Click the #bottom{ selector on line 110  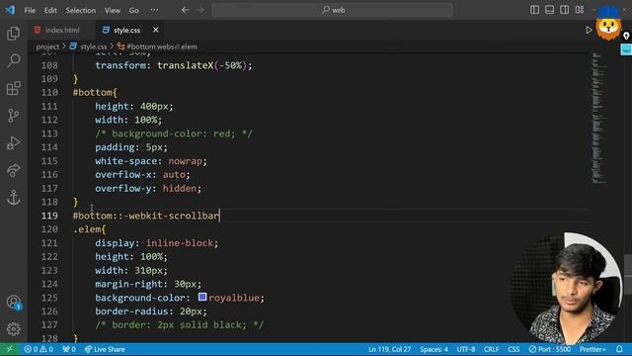[95, 92]
